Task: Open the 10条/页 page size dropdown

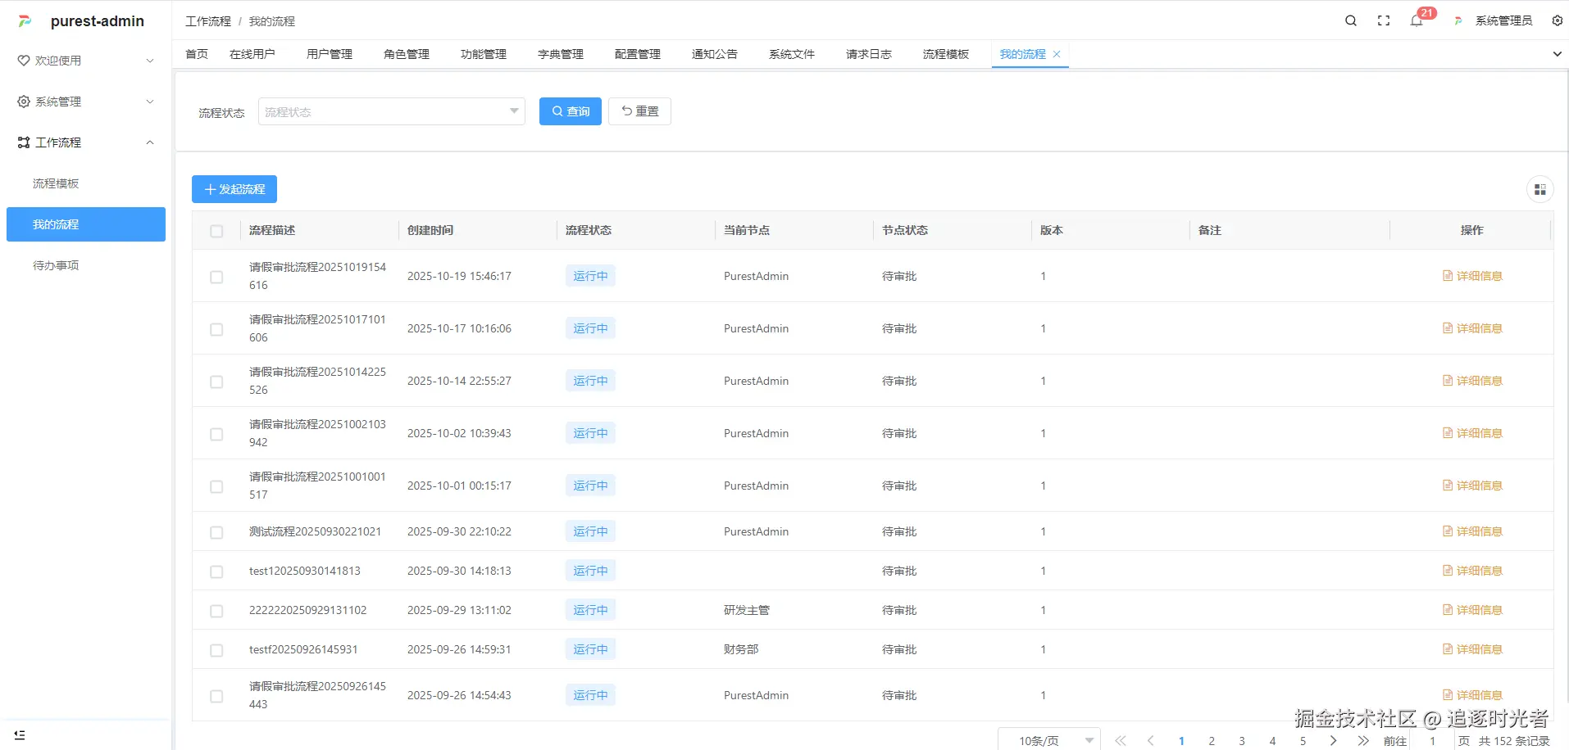Action: click(1049, 740)
